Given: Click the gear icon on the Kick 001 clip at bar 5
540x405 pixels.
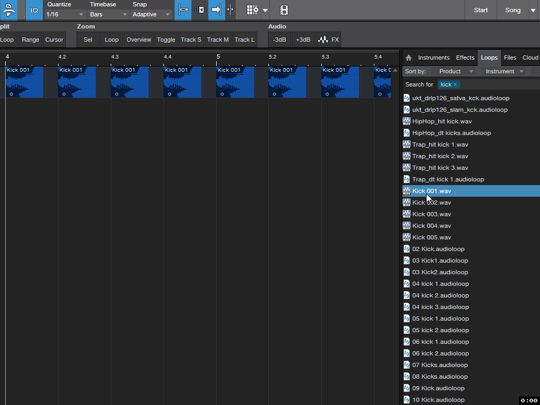Looking at the screenshot, I should tap(222, 94).
